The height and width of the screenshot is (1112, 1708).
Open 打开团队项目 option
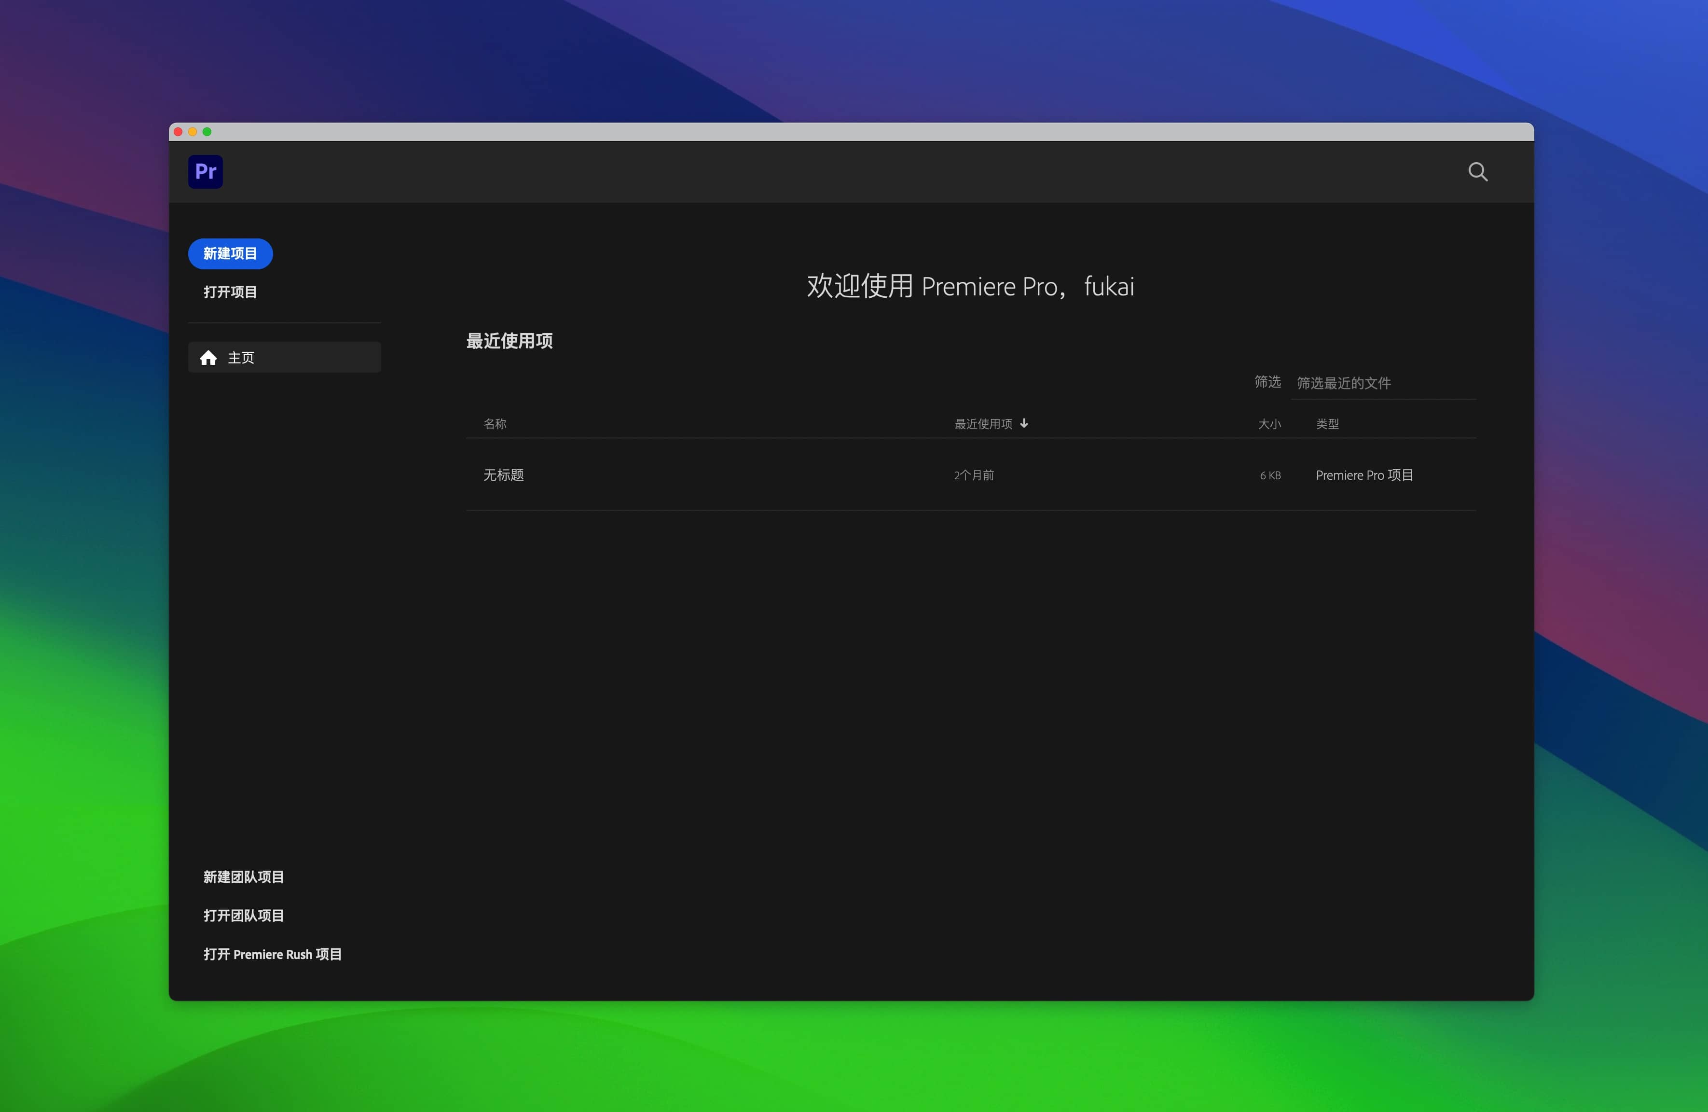(243, 915)
